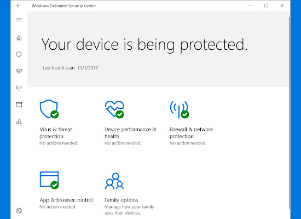The height and width of the screenshot is (219, 301).
Task: Open the family icon in the sidebar
Action: pyautogui.click(x=19, y=122)
